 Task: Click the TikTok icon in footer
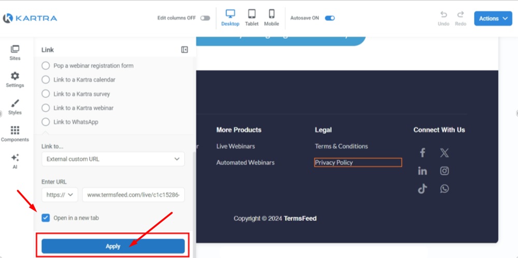tap(422, 189)
